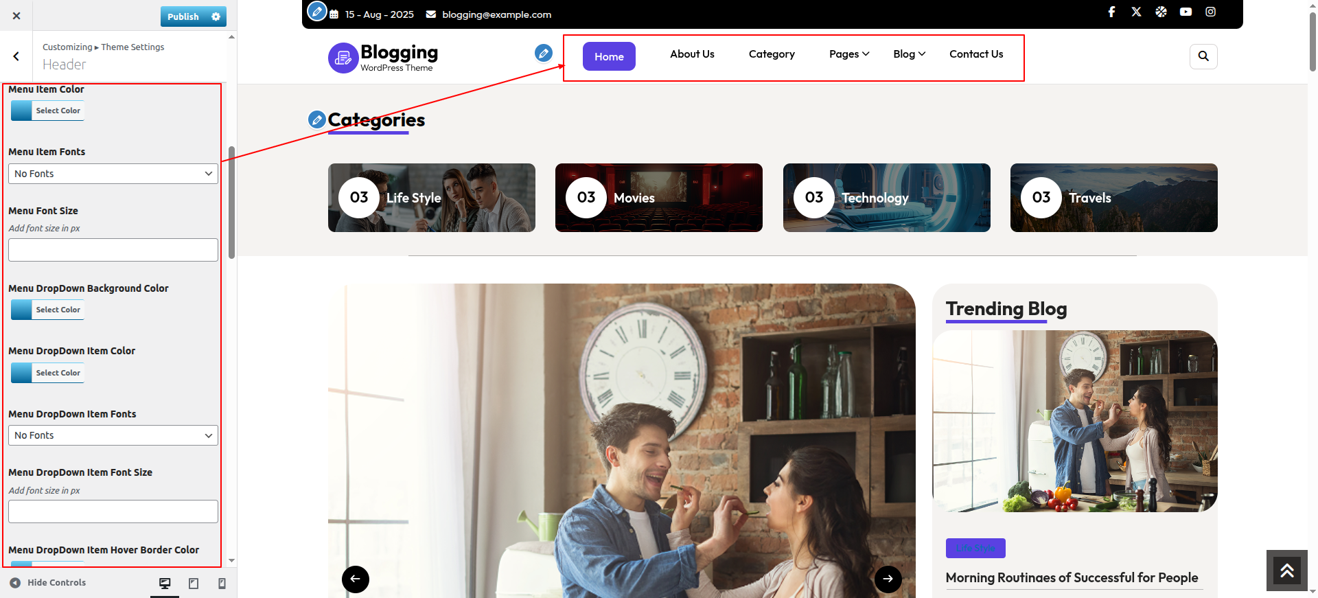Switch to mobile preview mode
Viewport: 1318px width, 598px height.
pyautogui.click(x=222, y=584)
